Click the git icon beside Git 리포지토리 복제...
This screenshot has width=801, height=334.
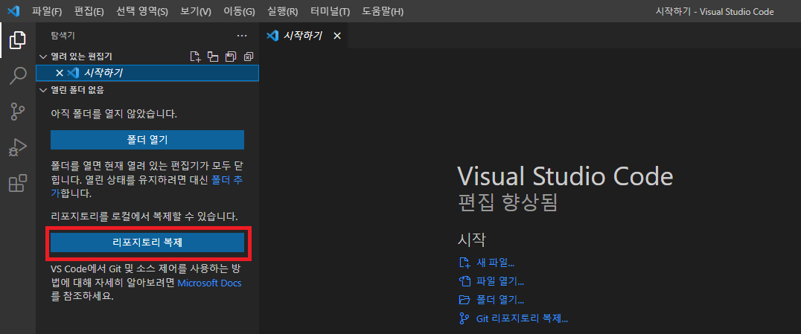465,318
